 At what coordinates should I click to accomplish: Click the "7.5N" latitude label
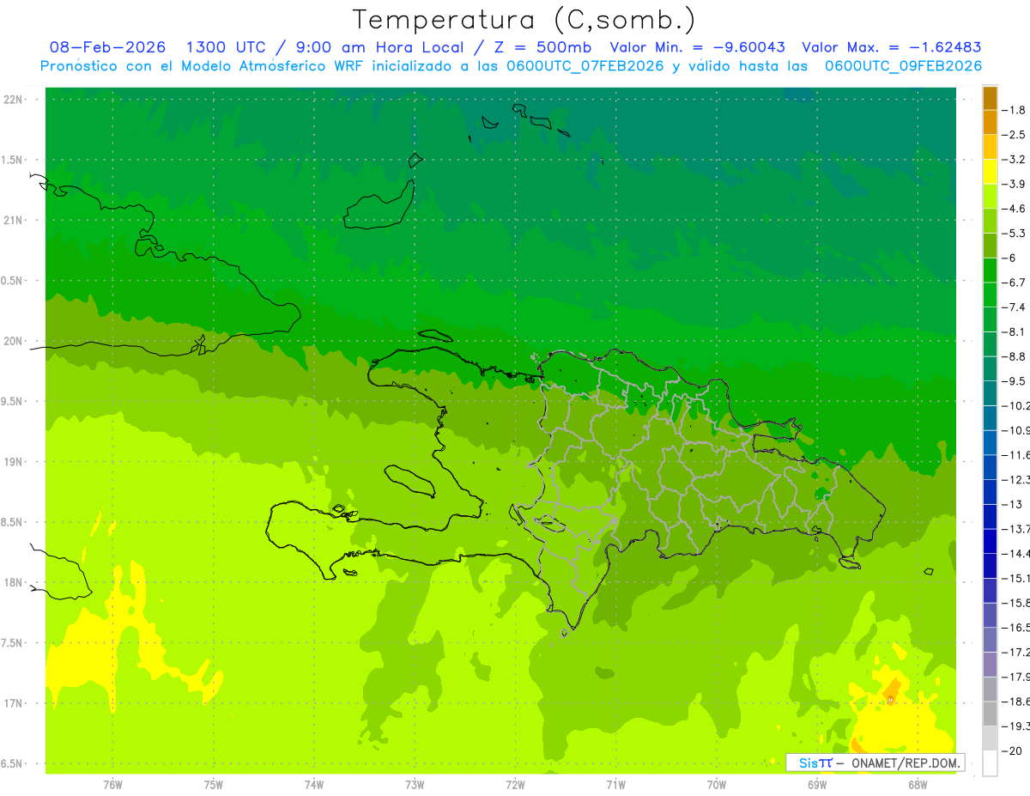pos(13,643)
